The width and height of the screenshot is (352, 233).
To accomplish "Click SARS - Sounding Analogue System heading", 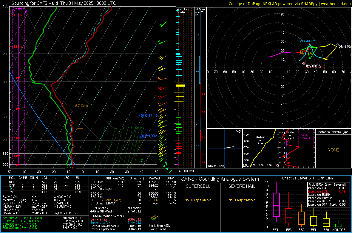I will pyautogui.click(x=220, y=179).
